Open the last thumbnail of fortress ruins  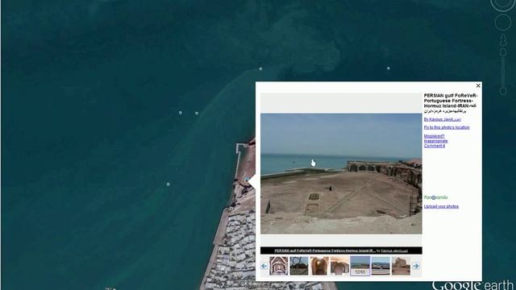click(x=401, y=266)
